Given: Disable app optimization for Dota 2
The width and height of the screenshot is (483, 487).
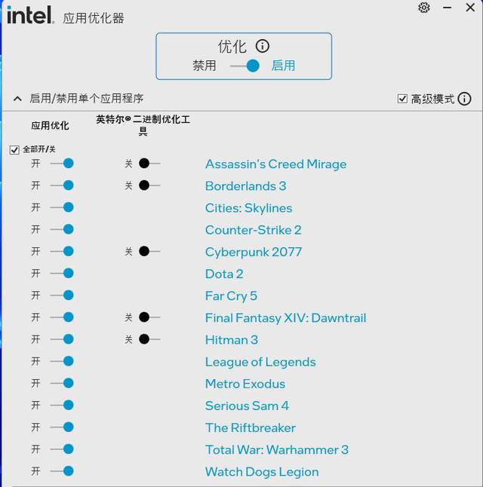Looking at the screenshot, I should 62,274.
